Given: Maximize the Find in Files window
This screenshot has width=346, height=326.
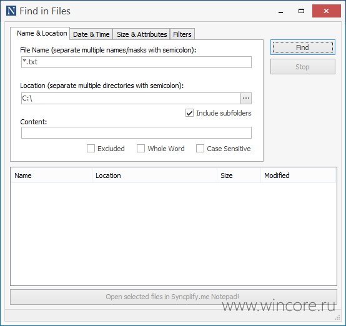Looking at the screenshot, I should point(301,11).
